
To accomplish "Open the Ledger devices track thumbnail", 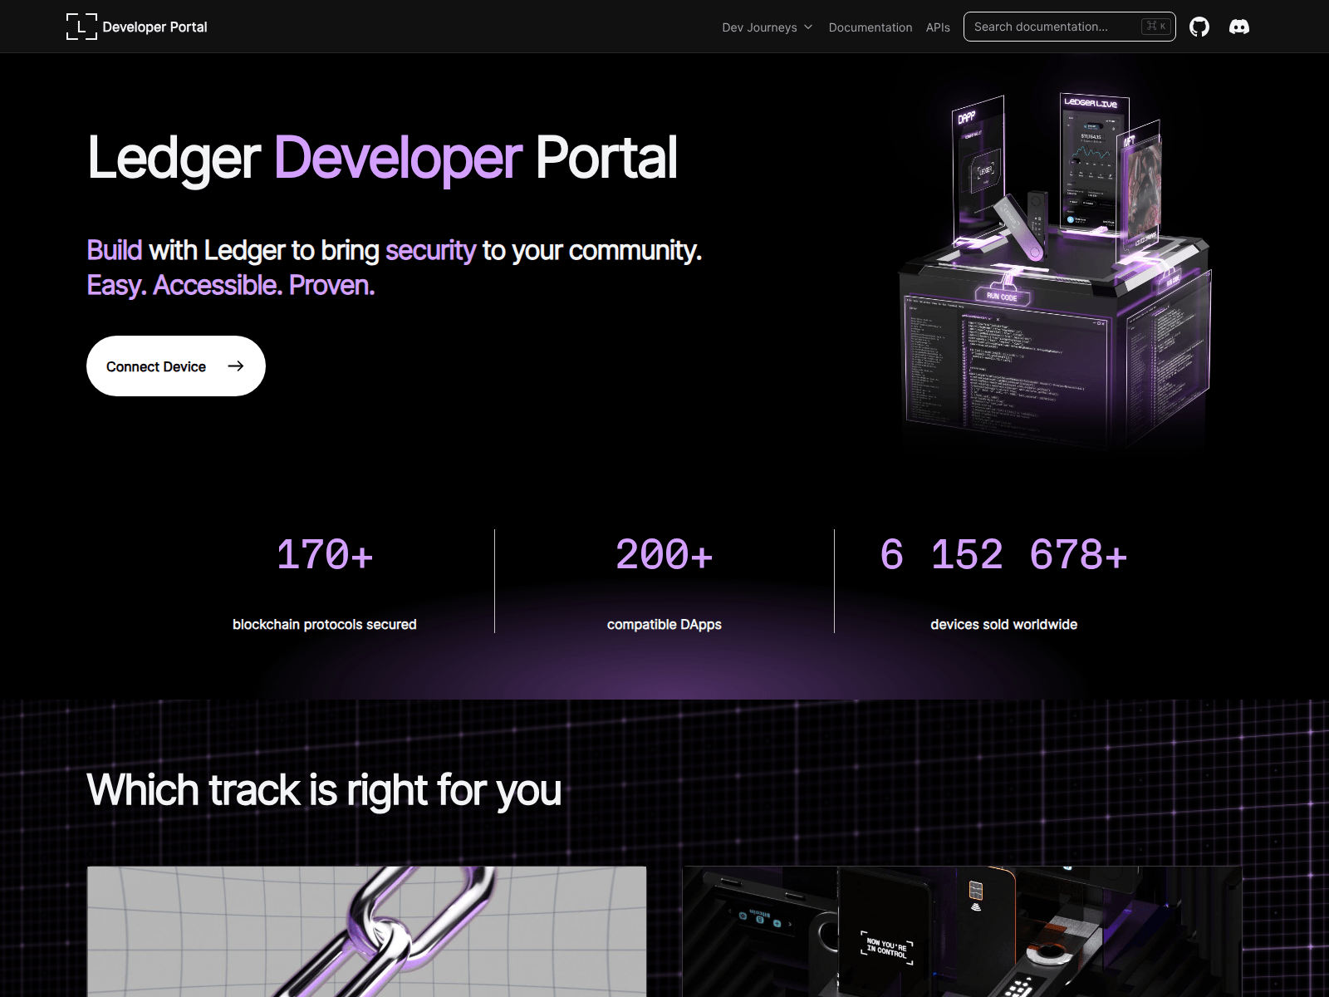I will 962,931.
